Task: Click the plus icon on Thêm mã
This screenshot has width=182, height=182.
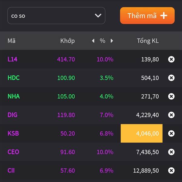Action: [x=164, y=15]
